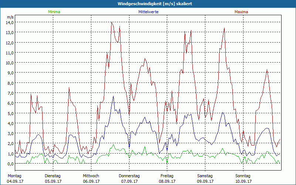
Task: Click the 10,0 y-axis value
Action: [10, 63]
